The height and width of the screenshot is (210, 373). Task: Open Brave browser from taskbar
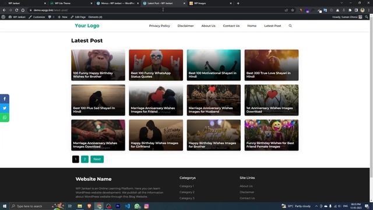click(89, 206)
